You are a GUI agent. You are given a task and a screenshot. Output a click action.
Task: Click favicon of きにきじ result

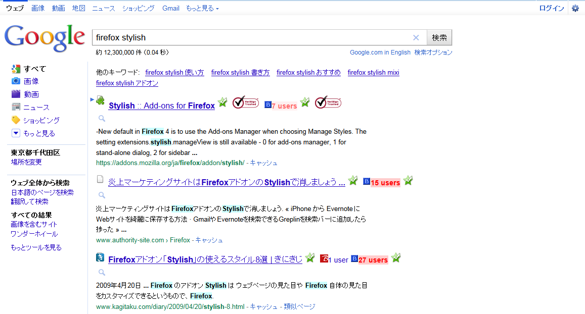tap(100, 257)
